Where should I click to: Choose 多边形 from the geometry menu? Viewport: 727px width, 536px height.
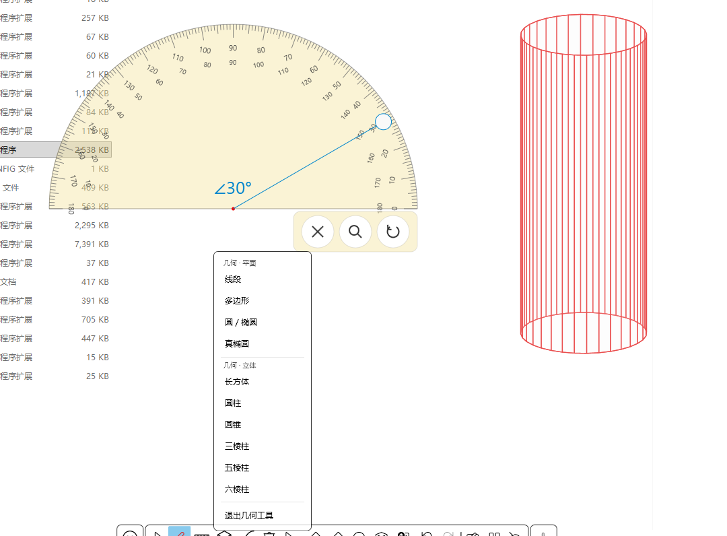263,300
